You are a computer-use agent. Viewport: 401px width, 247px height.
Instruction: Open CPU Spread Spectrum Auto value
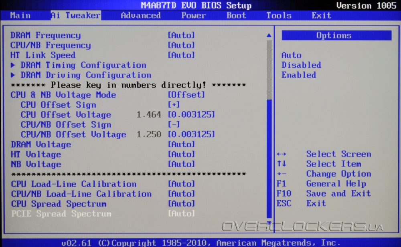[x=181, y=204]
